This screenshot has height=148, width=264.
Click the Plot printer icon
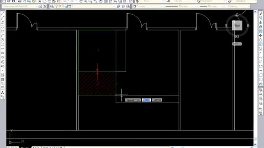(20, 1)
